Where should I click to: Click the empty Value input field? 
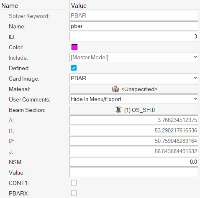coord(134,173)
